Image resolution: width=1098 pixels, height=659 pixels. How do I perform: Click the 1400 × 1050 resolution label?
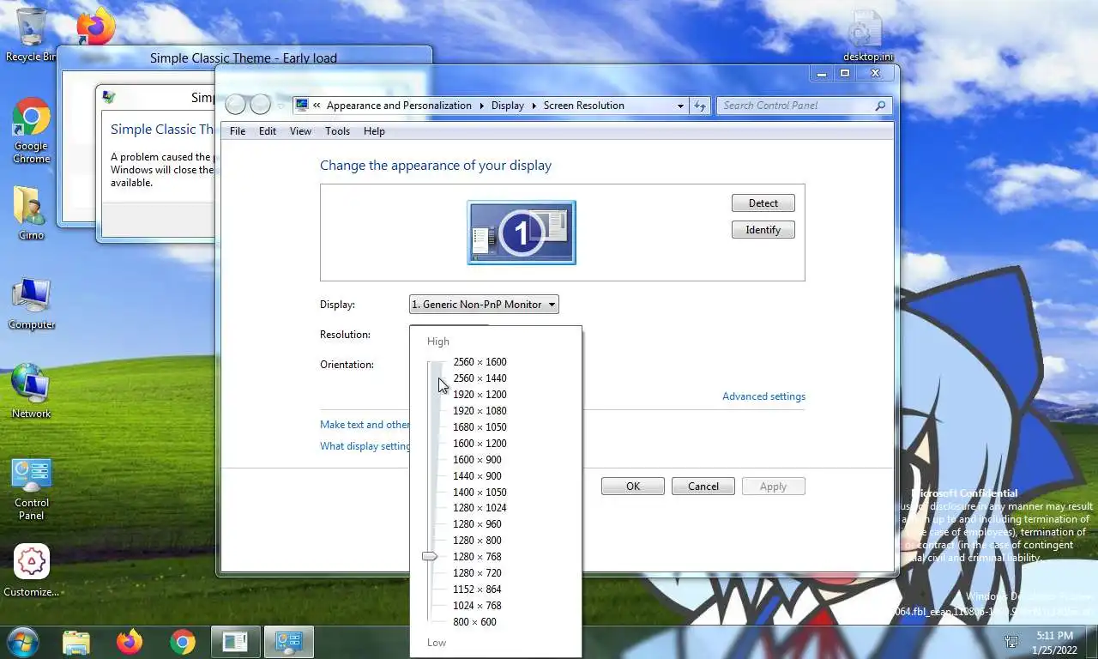[480, 493]
